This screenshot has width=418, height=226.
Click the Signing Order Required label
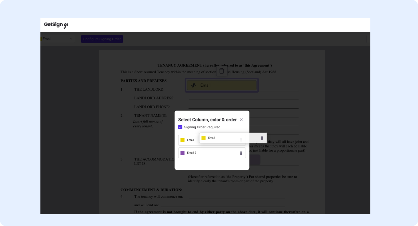pyautogui.click(x=202, y=127)
